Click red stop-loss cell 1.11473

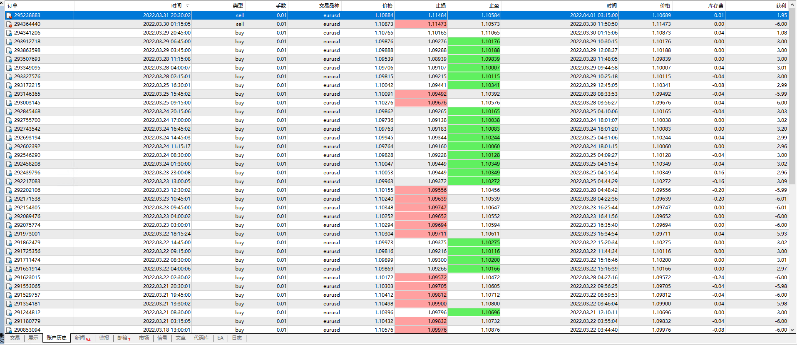click(x=421, y=24)
